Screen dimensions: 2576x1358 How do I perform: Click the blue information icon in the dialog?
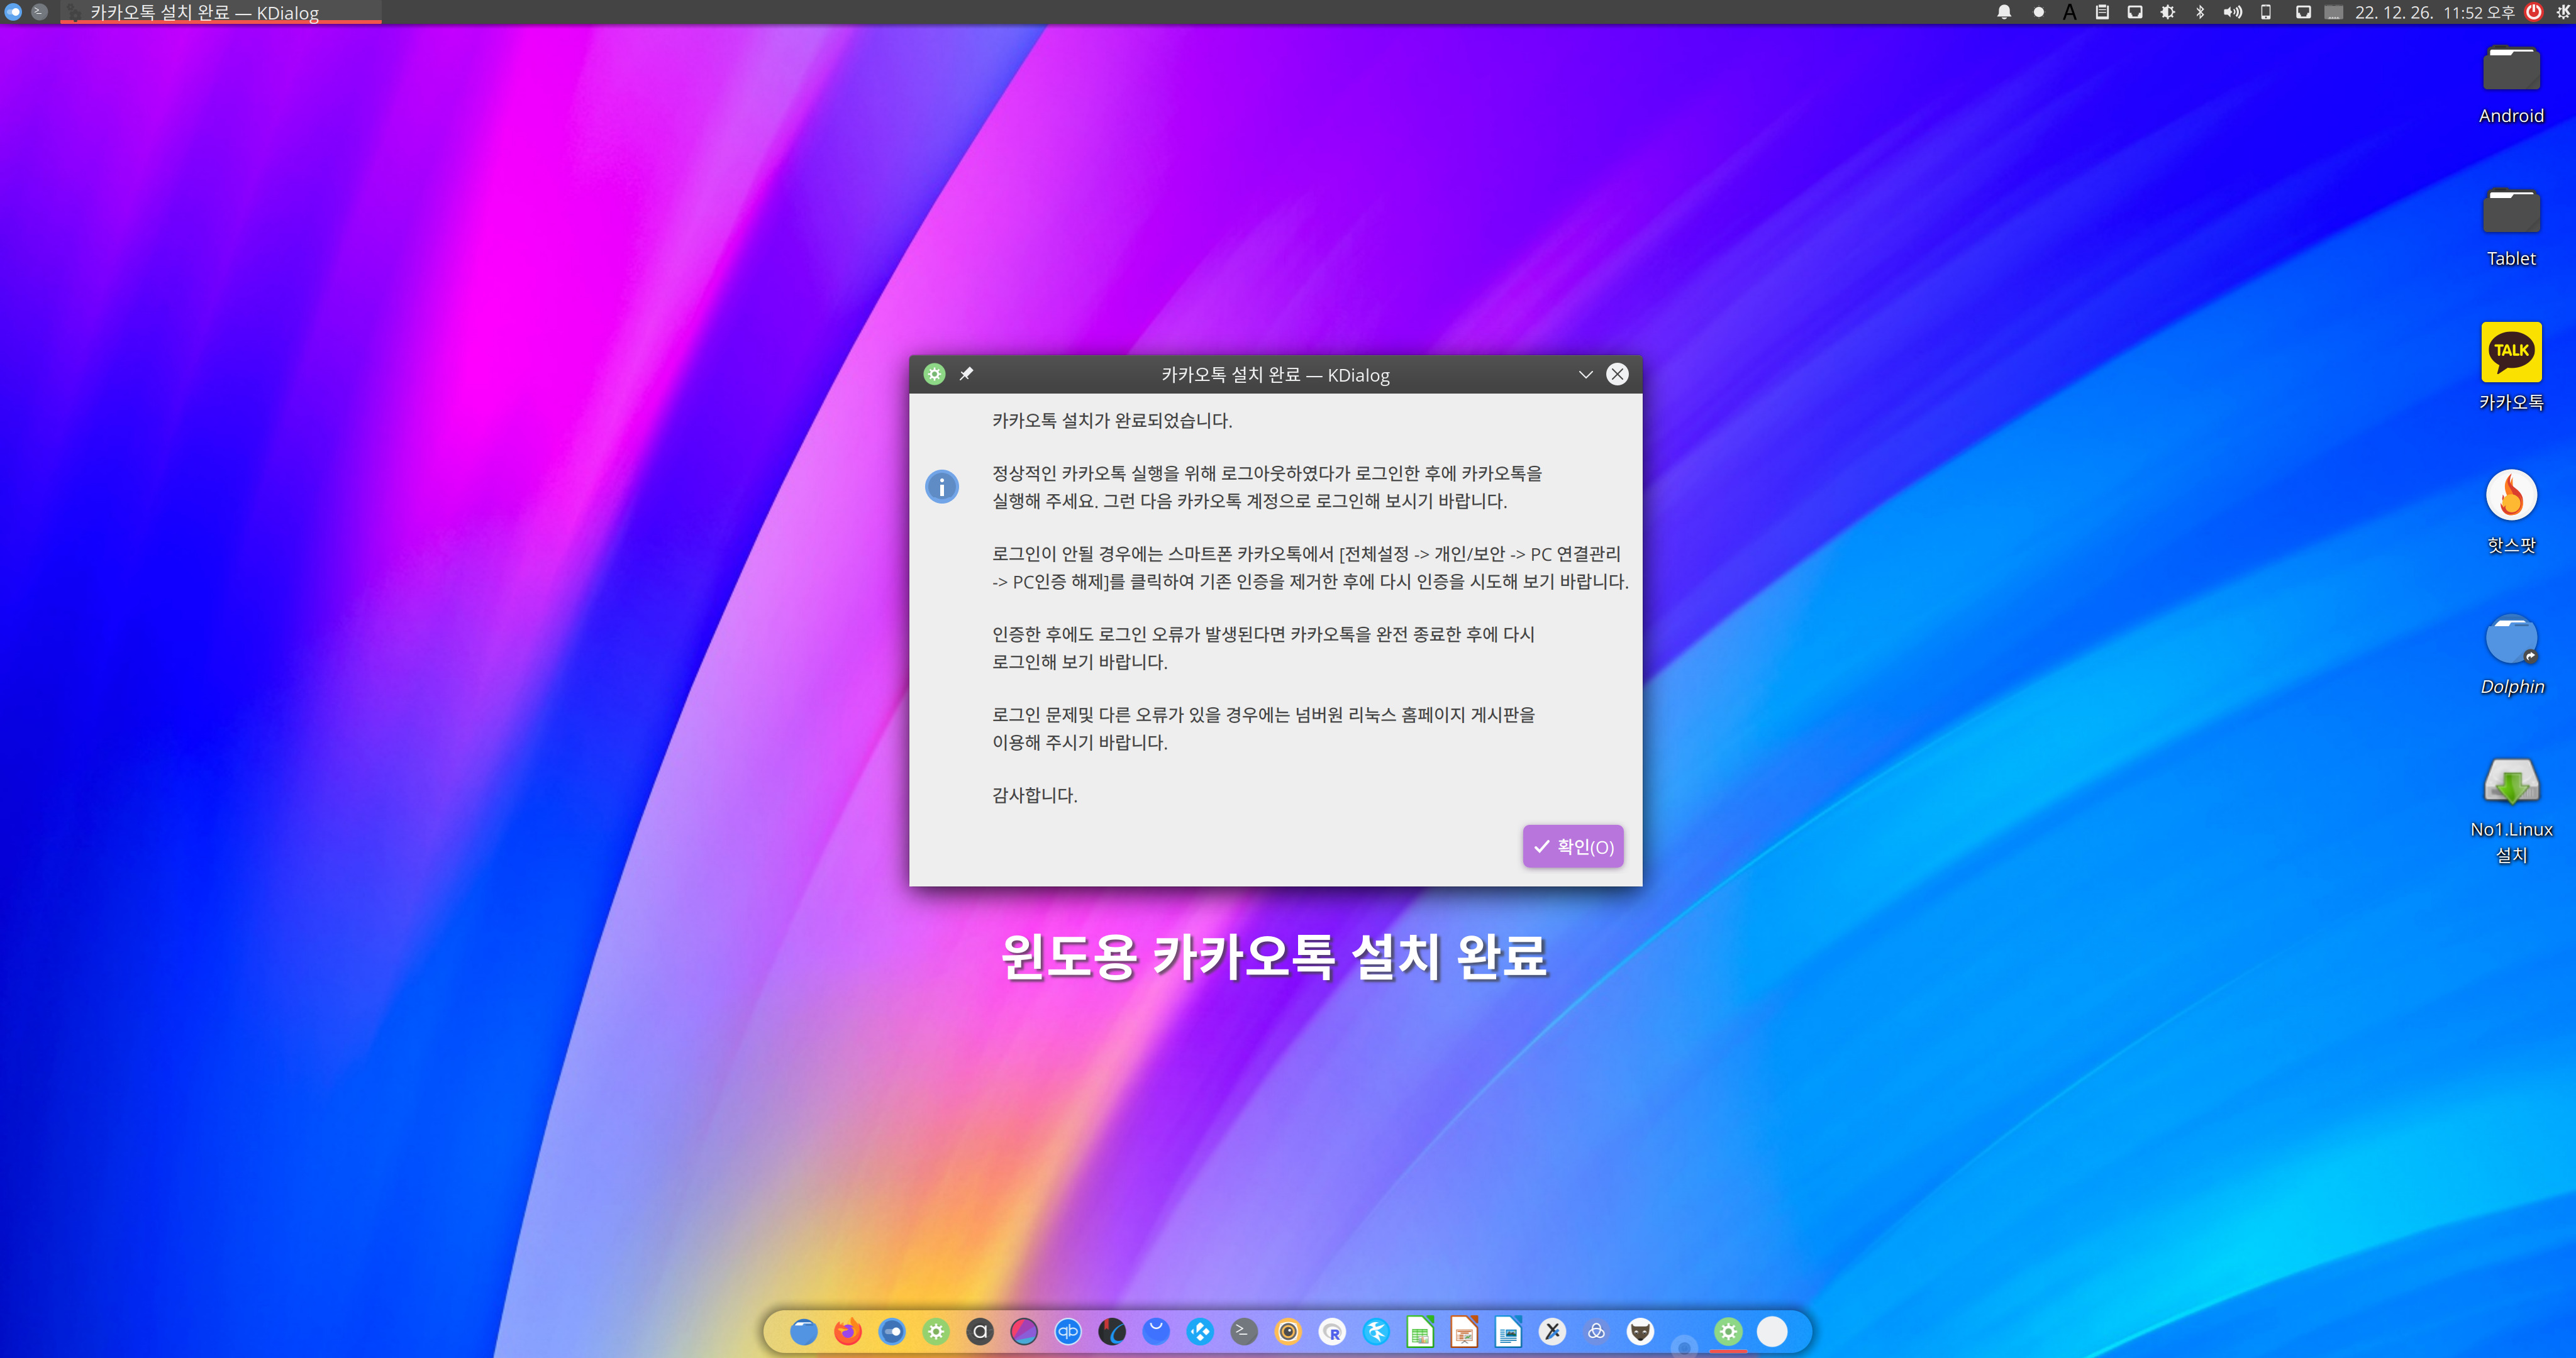coord(941,487)
